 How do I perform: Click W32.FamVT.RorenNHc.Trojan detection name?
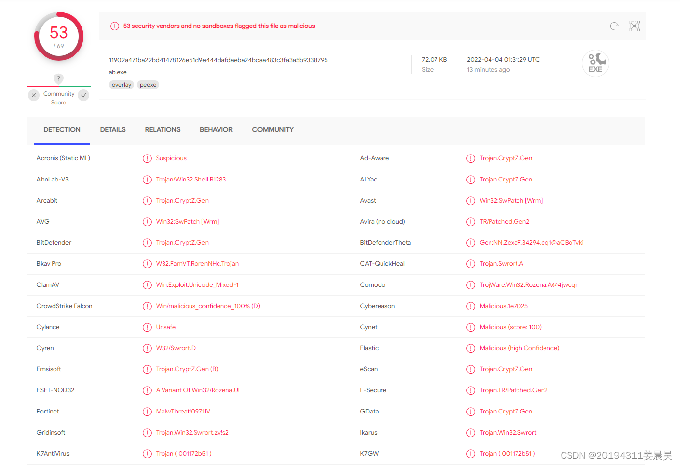pyautogui.click(x=197, y=264)
